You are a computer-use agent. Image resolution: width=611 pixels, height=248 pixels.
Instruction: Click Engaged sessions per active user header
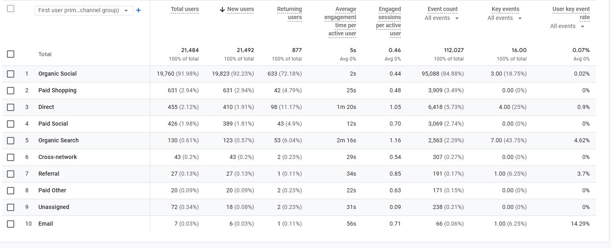click(x=388, y=21)
